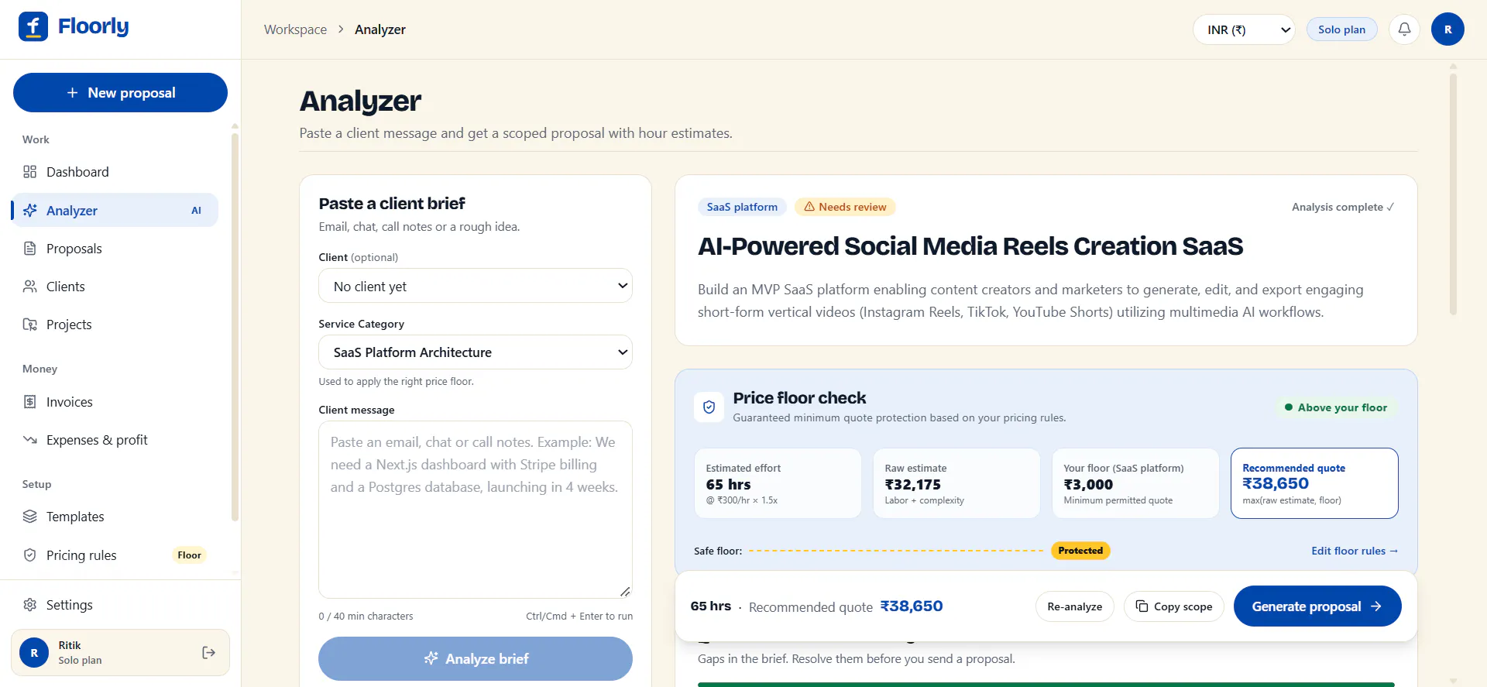Click the Settings gear icon

30,605
